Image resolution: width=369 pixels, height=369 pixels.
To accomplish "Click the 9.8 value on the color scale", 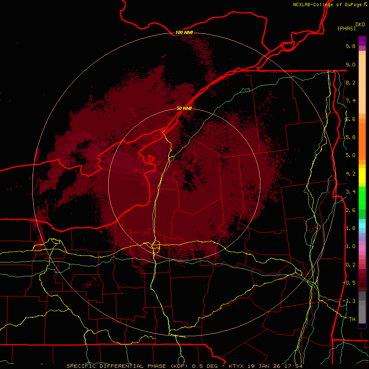I will click(x=351, y=46).
